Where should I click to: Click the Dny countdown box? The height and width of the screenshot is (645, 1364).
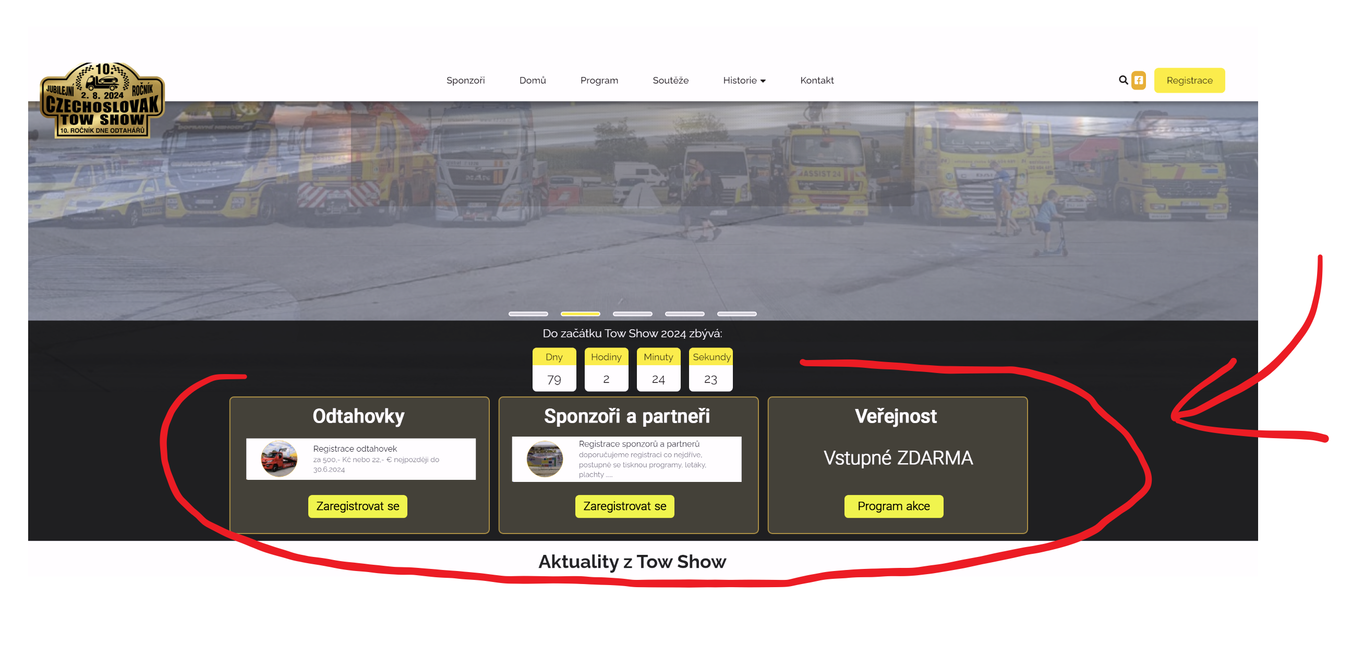[x=554, y=369]
